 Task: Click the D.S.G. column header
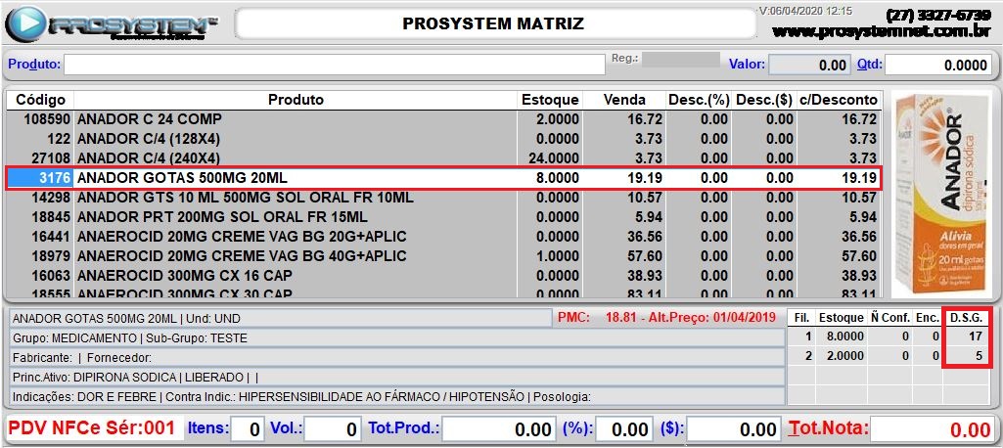click(967, 318)
